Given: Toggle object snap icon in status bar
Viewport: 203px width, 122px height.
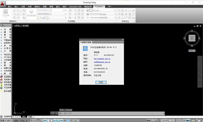Looking at the screenshot, I should (x=48, y=120).
